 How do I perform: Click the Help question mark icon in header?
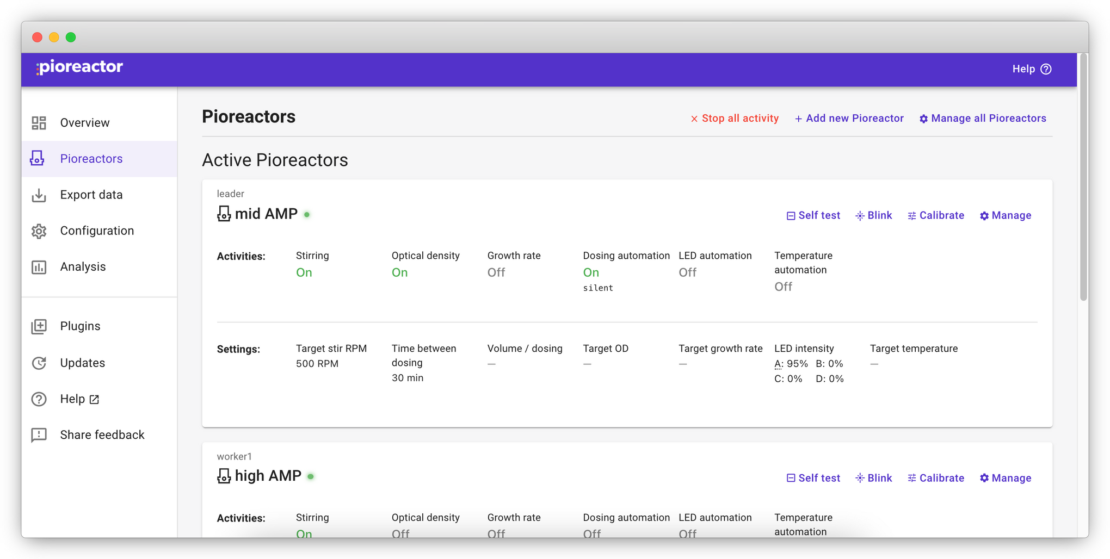[x=1046, y=69]
